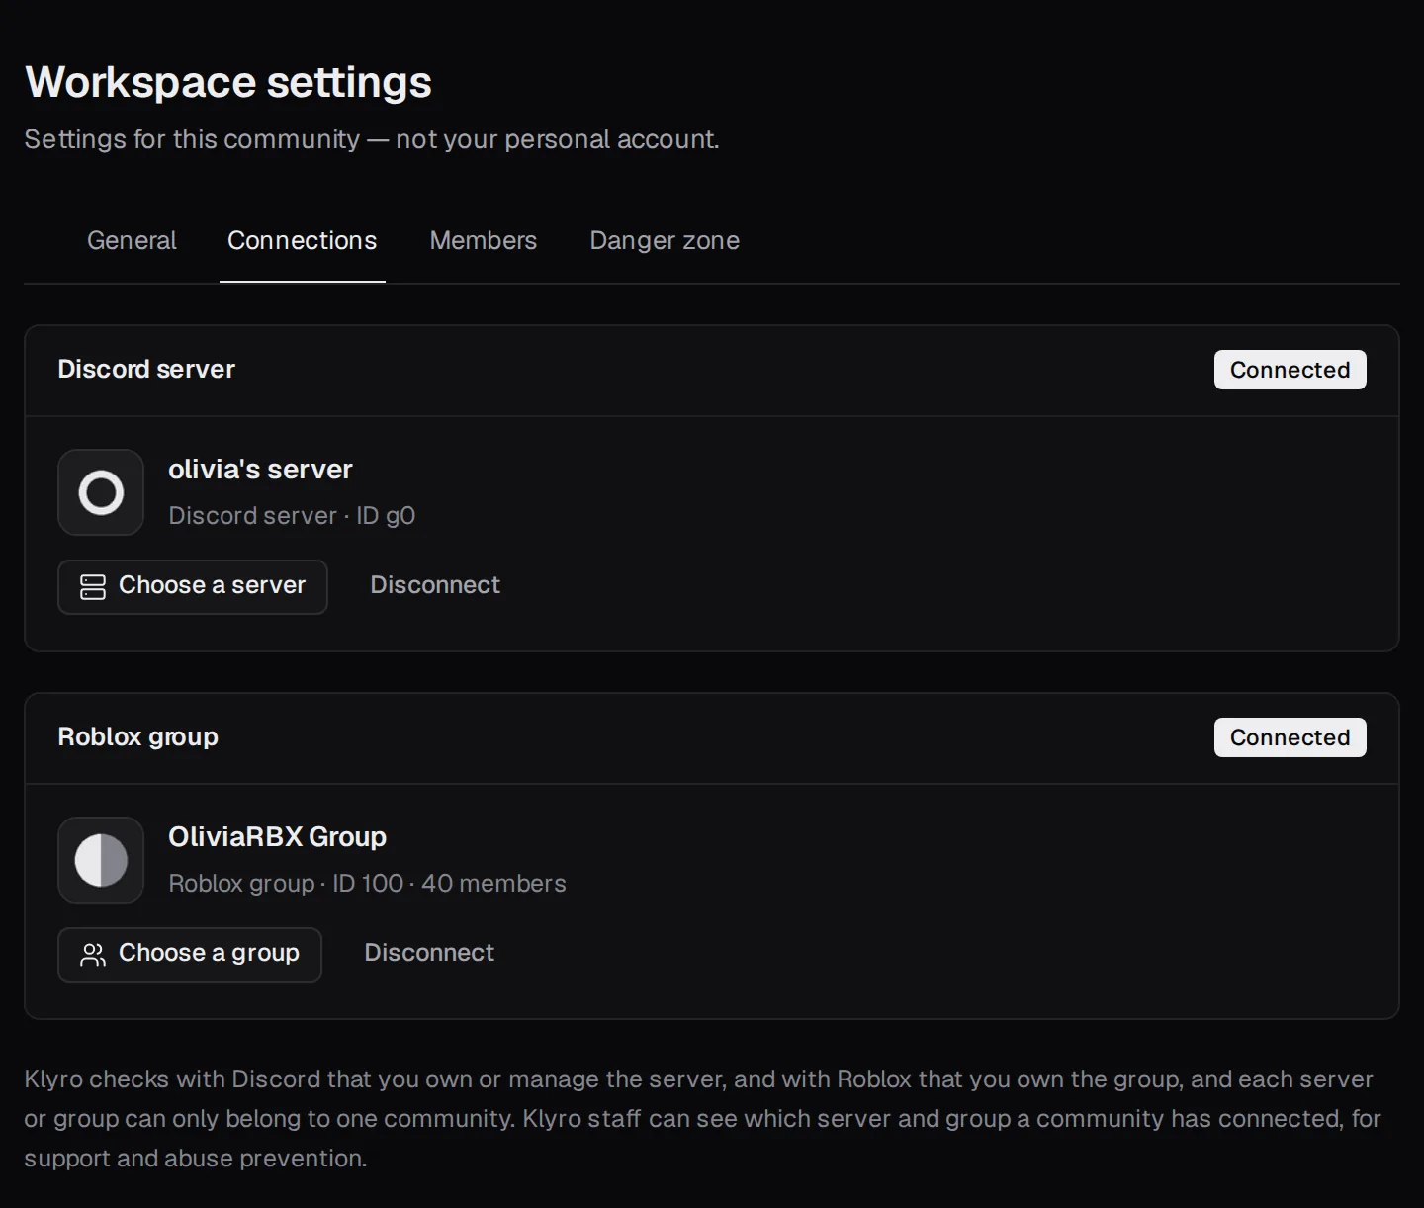The height and width of the screenshot is (1208, 1424).
Task: Click the Connected badge for Discord server
Action: click(x=1290, y=370)
